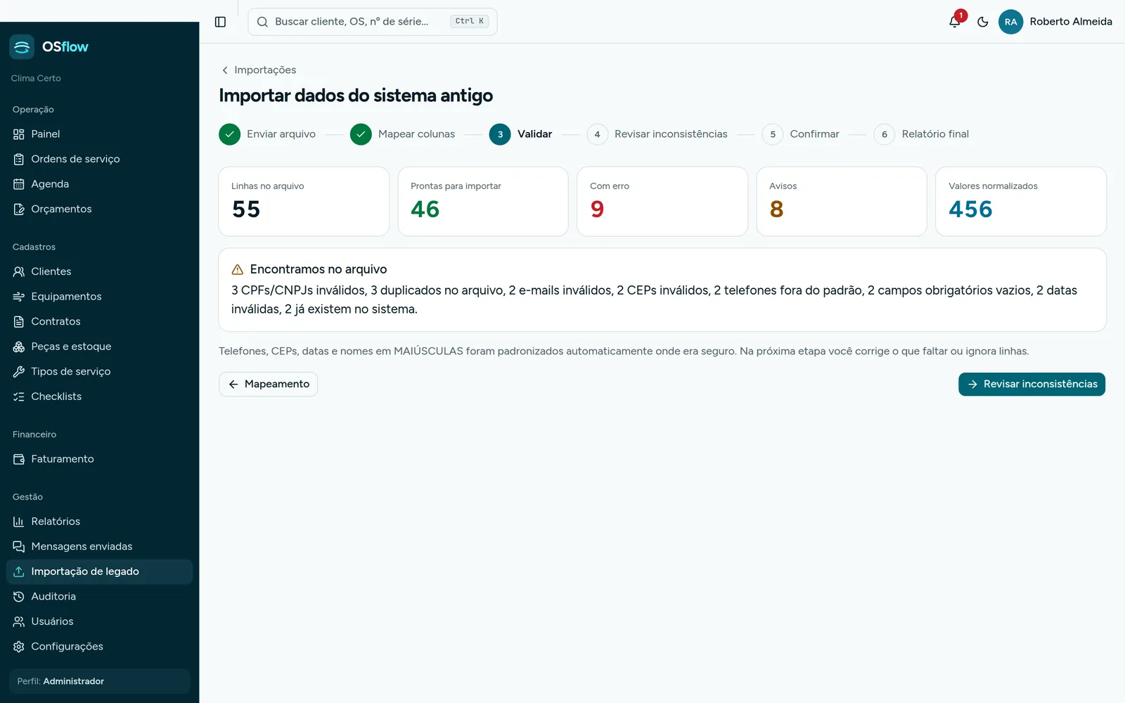Select the Confirmar step

coord(801,134)
